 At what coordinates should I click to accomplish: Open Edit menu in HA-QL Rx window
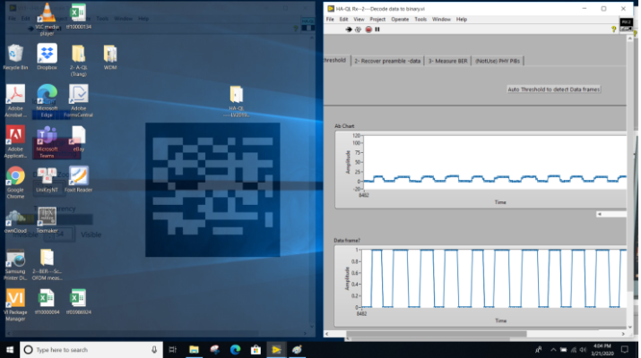[x=343, y=19]
